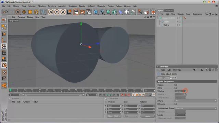Click the record keyframe button
The image size is (219, 123).
122,95
